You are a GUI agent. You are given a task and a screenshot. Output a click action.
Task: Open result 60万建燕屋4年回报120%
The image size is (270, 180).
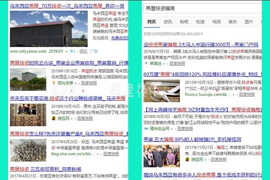[x=202, y=74]
